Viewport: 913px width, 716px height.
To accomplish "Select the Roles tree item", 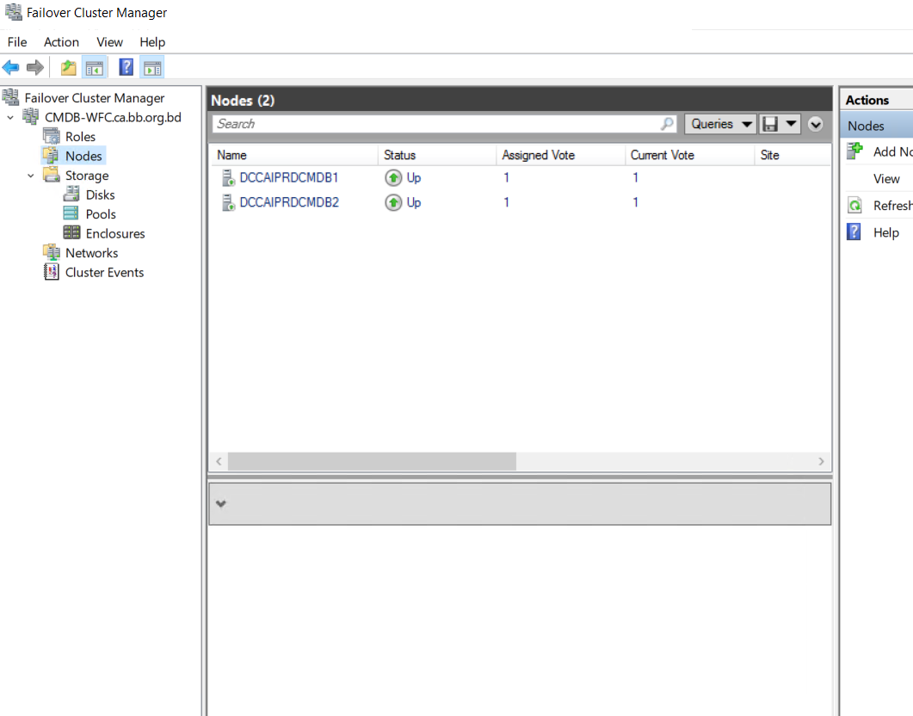I will (80, 137).
